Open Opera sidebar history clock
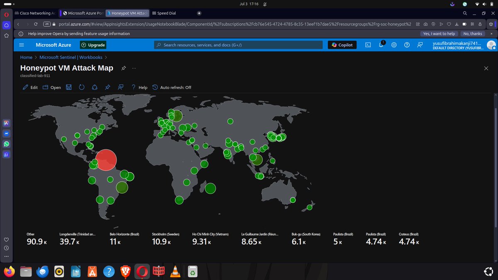Screen dimensions: 498x280 coord(7,248)
